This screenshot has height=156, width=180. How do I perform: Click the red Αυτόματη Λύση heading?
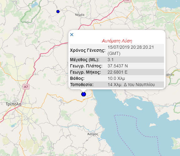pos(117,41)
